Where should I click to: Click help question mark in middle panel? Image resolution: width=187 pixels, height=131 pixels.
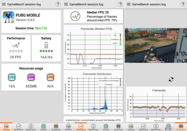(120, 4)
